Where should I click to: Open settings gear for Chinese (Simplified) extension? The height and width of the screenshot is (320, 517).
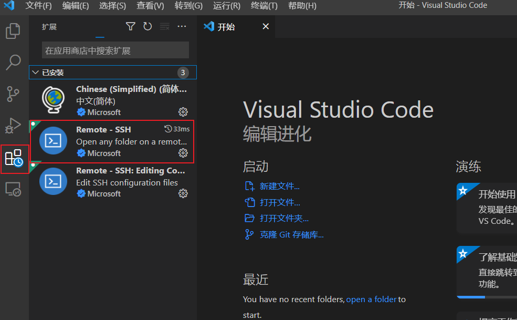click(183, 112)
